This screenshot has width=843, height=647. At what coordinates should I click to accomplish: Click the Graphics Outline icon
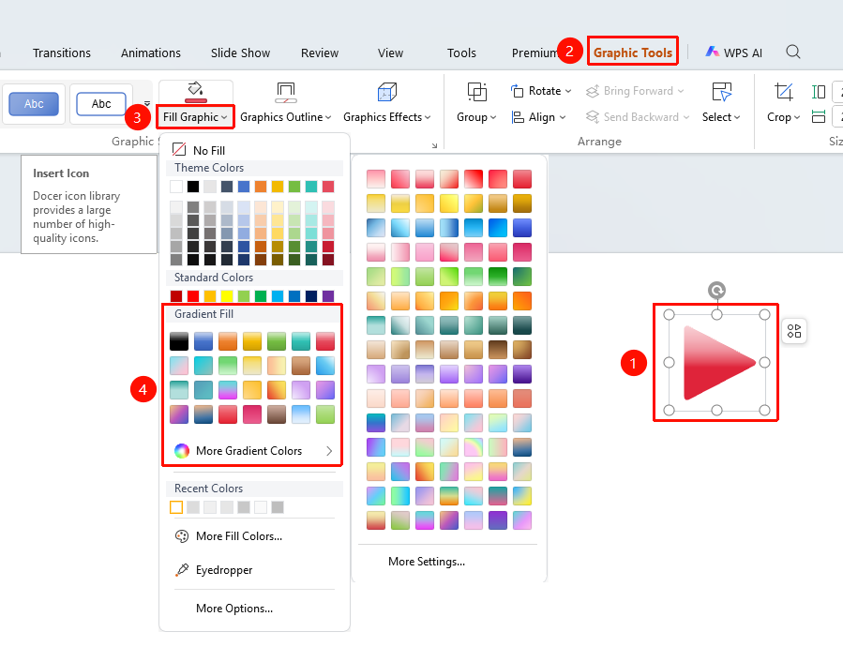pos(285,93)
